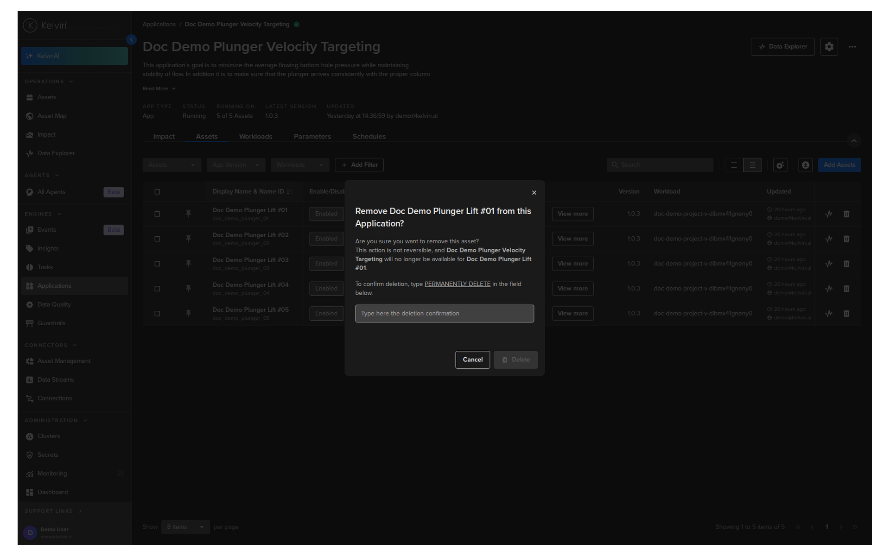
Task: Open the 8 items per page dropdown
Action: click(x=185, y=527)
